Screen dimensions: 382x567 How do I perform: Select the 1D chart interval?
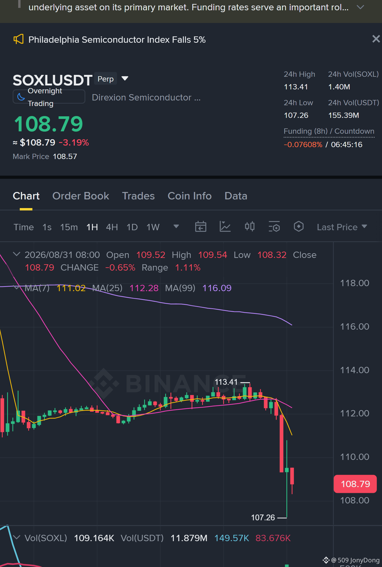click(x=132, y=227)
